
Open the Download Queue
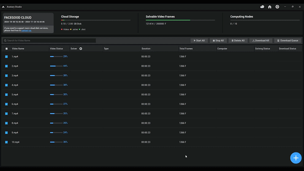click(288, 41)
